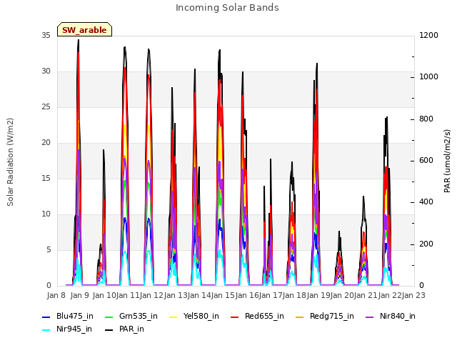Click the PAR peak on Jan 22

(x=387, y=117)
